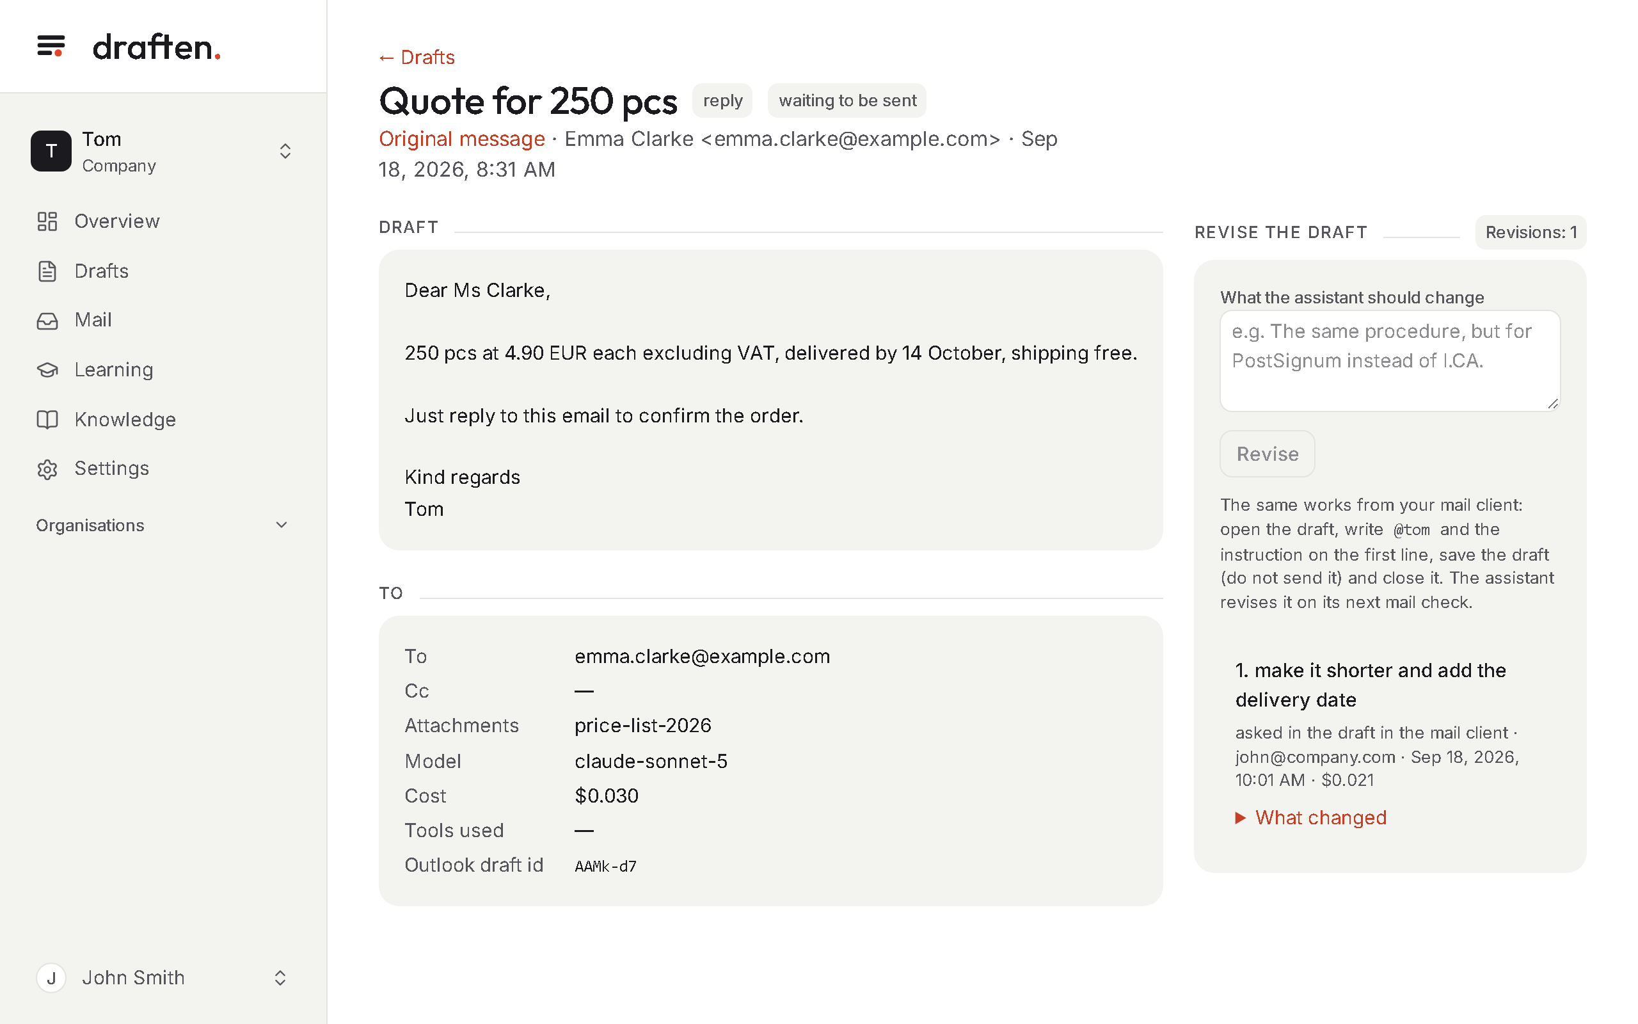This screenshot has height=1024, width=1638.
Task: Open the Original message link
Action: [461, 139]
